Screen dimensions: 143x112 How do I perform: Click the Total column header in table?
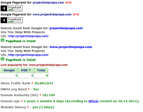pyautogui.click(x=41, y=70)
